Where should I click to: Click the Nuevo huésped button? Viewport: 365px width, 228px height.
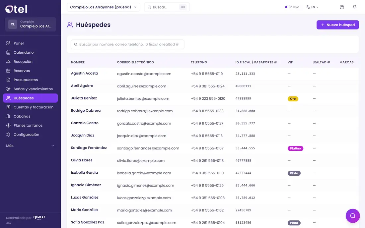click(337, 25)
